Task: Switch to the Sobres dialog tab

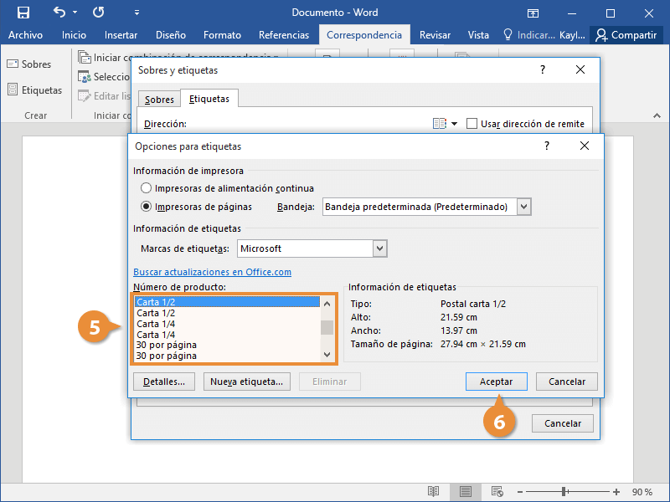Action: tap(159, 100)
